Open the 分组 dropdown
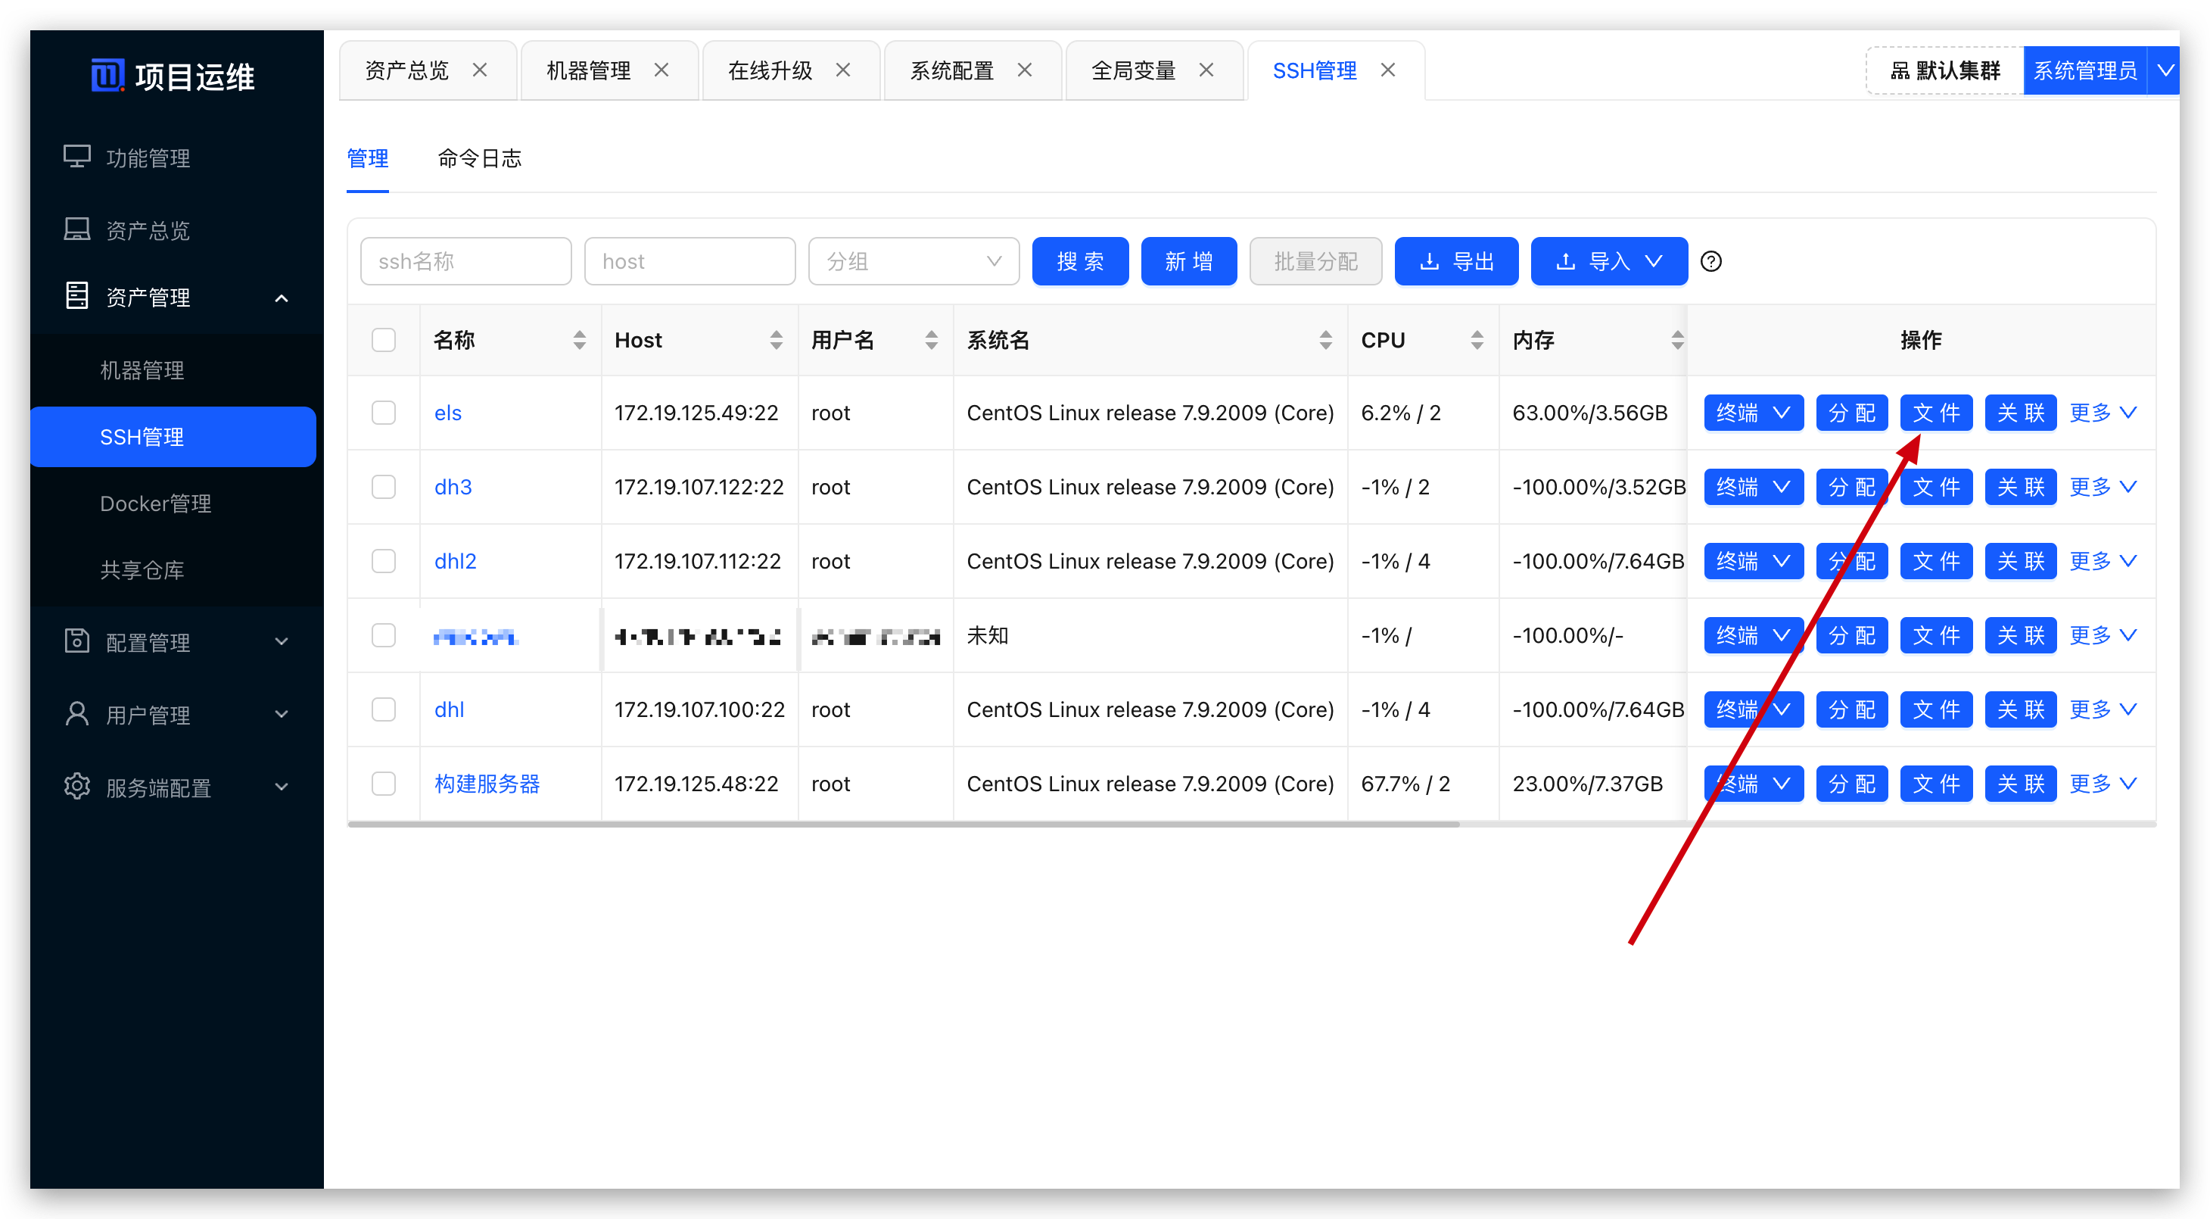This screenshot has width=2210, height=1219. [x=913, y=261]
